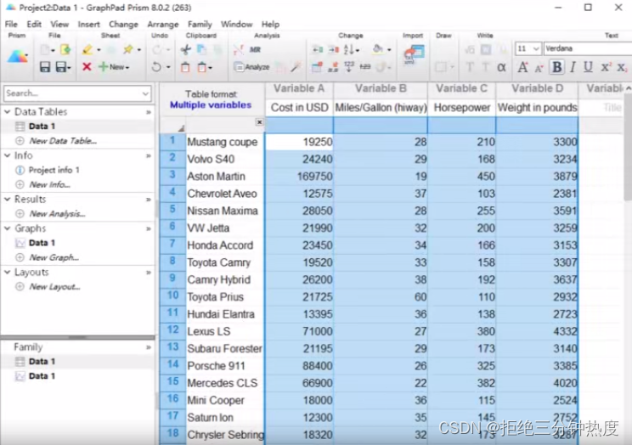
Task: Open the Help menu
Action: click(270, 24)
